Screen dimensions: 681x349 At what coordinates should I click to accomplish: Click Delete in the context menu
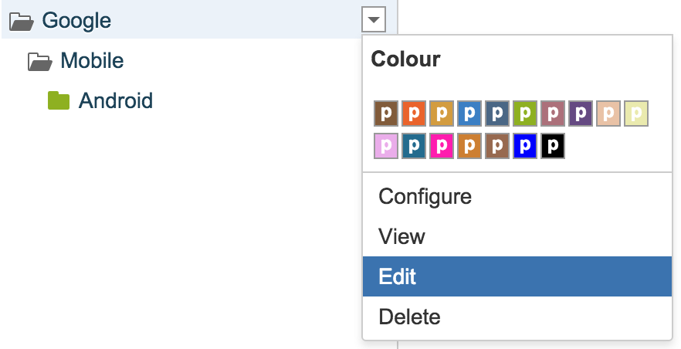(409, 317)
